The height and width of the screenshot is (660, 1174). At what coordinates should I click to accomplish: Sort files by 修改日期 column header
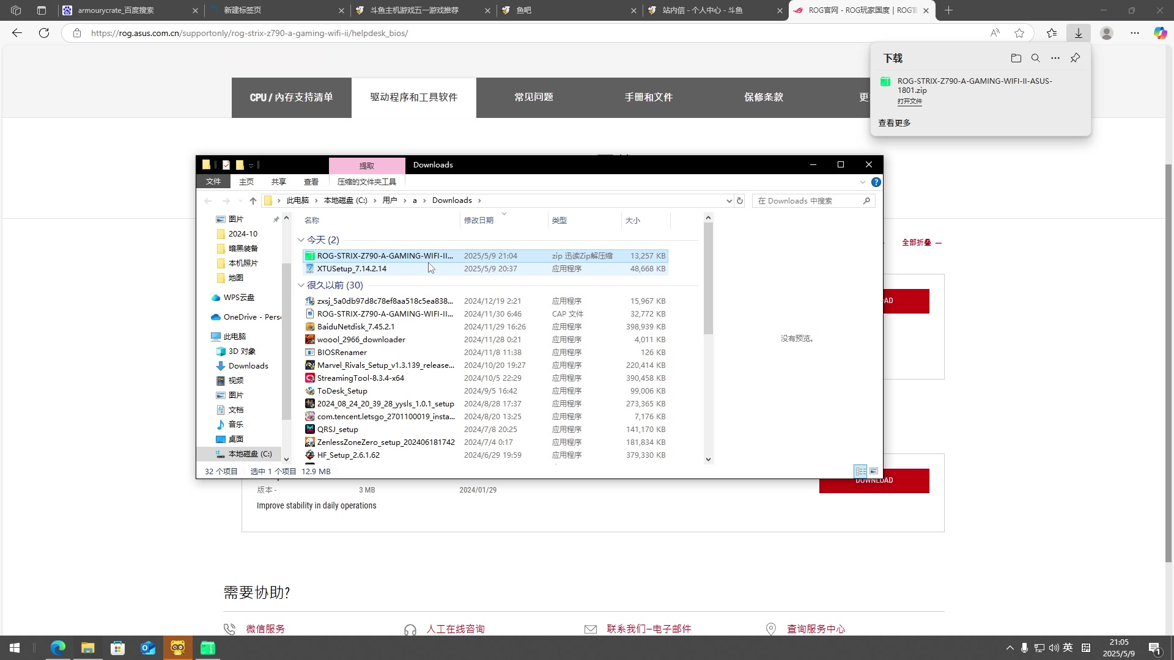(504, 221)
